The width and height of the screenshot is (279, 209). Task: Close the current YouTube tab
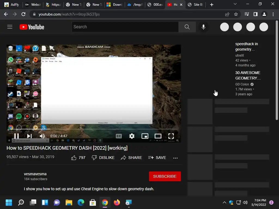coord(181,5)
